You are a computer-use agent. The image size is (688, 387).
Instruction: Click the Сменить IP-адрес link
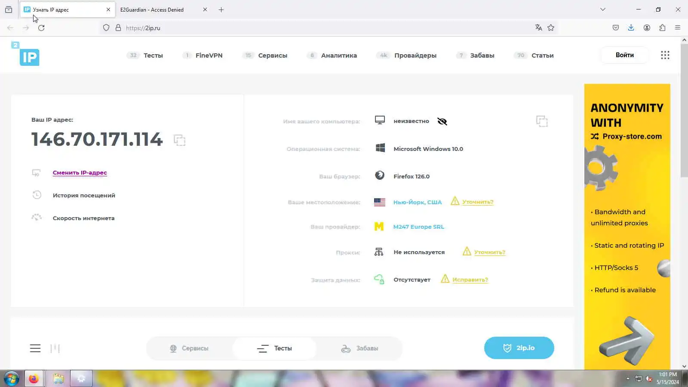pyautogui.click(x=80, y=173)
